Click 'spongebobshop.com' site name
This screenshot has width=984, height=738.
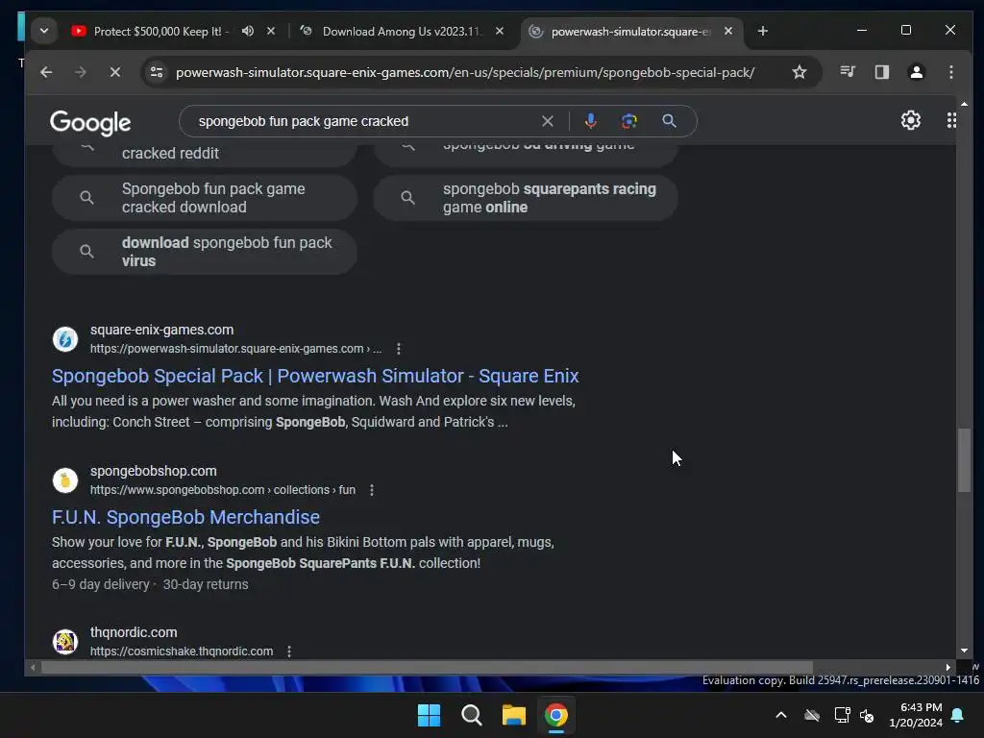click(153, 471)
